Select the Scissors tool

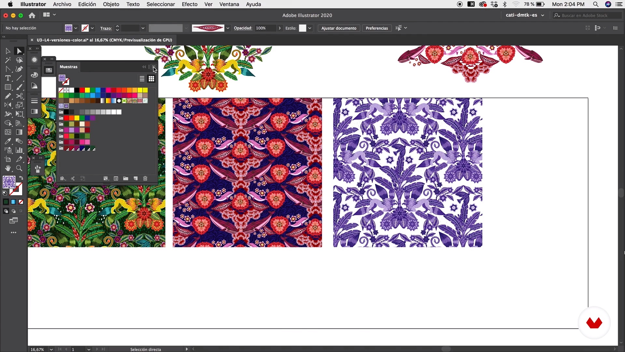click(19, 96)
